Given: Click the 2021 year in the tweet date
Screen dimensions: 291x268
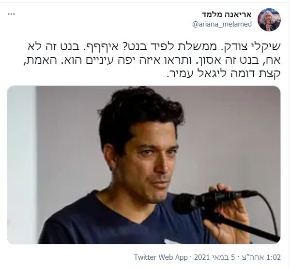Looking at the screenshot, I should tap(202, 257).
